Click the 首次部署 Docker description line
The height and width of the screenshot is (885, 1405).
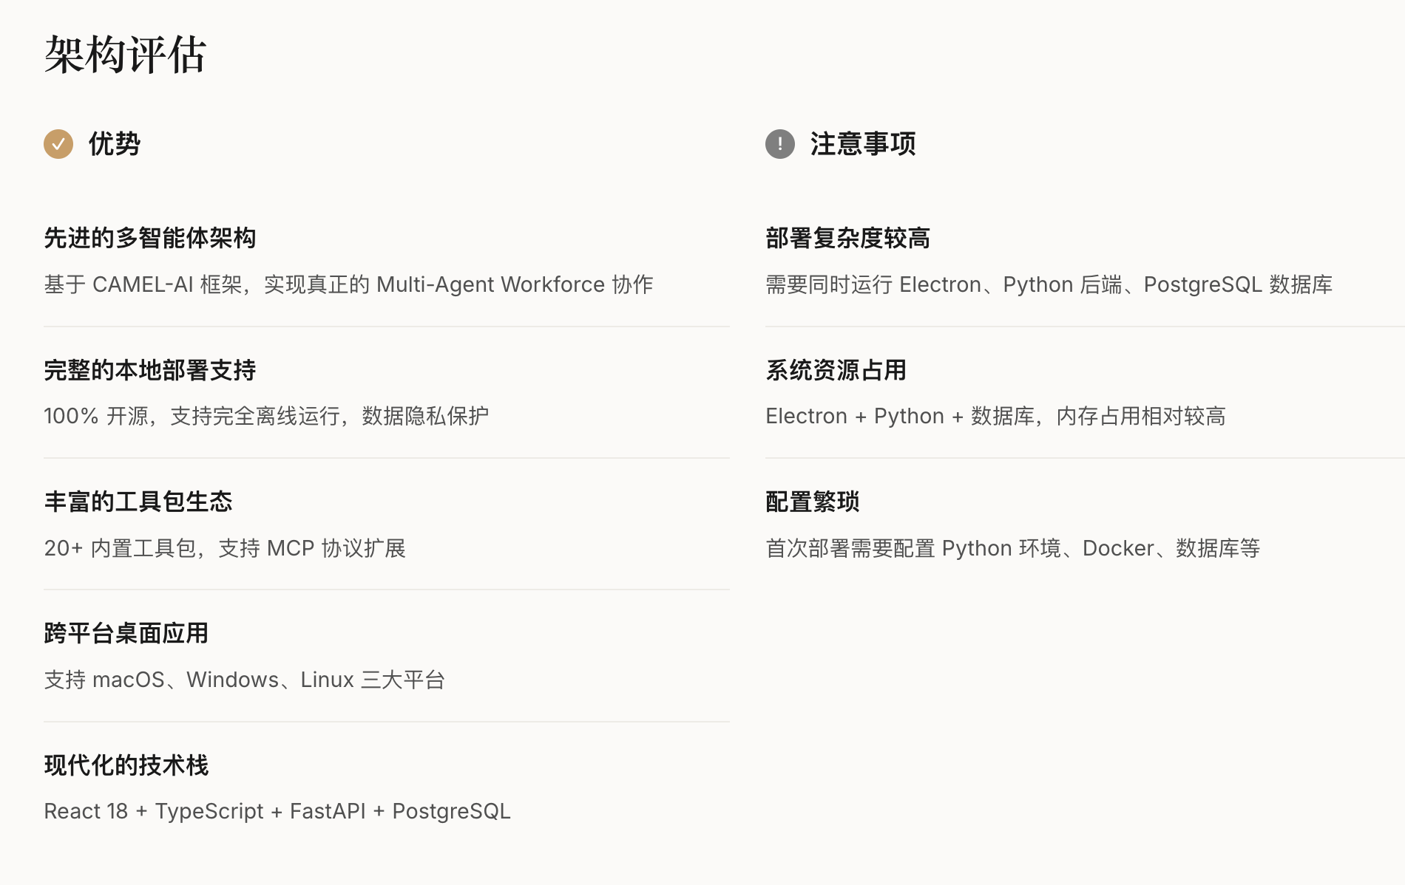pos(1012,548)
